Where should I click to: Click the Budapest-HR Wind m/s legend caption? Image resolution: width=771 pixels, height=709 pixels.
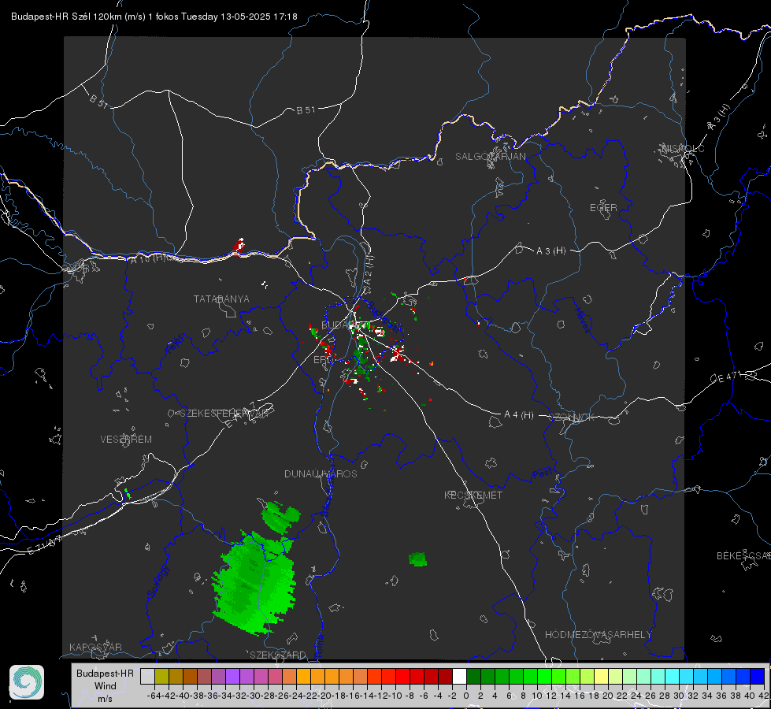coord(105,685)
